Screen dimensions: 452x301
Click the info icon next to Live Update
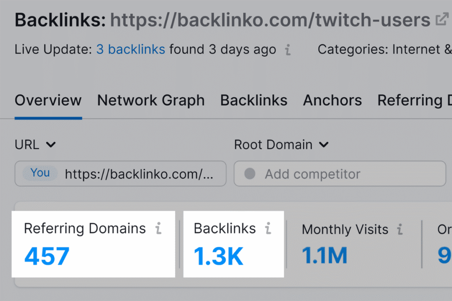point(288,50)
